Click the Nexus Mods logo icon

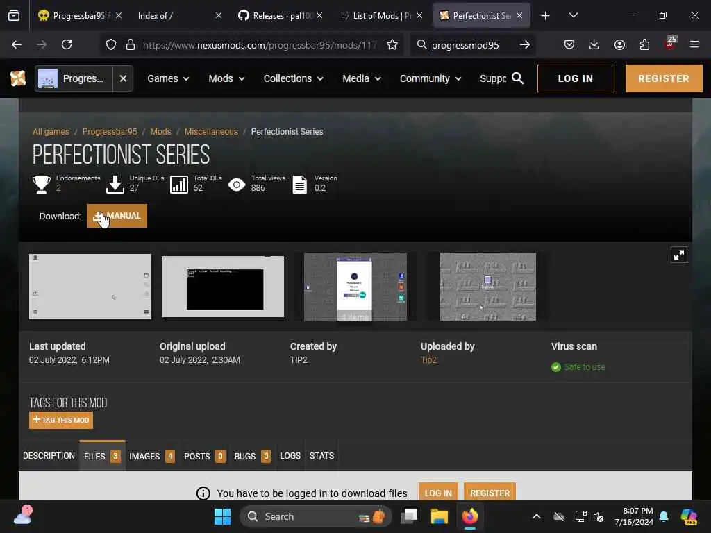pyautogui.click(x=18, y=78)
